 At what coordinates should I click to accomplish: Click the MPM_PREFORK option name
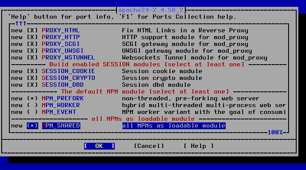click(x=62, y=98)
